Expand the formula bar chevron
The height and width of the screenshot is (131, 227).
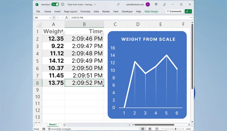click(x=191, y=17)
